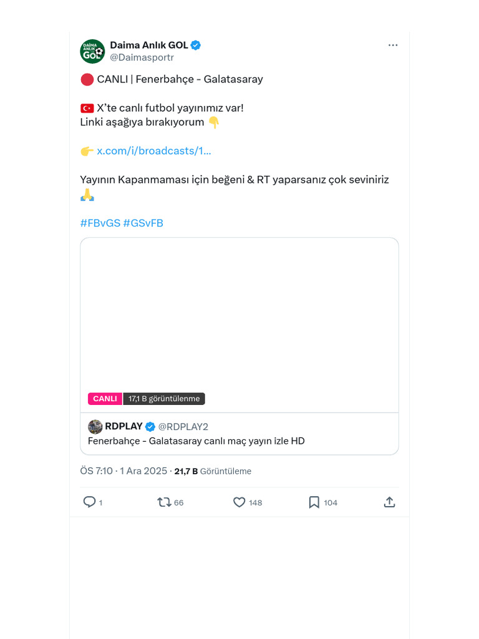Click the @Daimasportr handle
The width and height of the screenshot is (479, 639).
coord(142,57)
